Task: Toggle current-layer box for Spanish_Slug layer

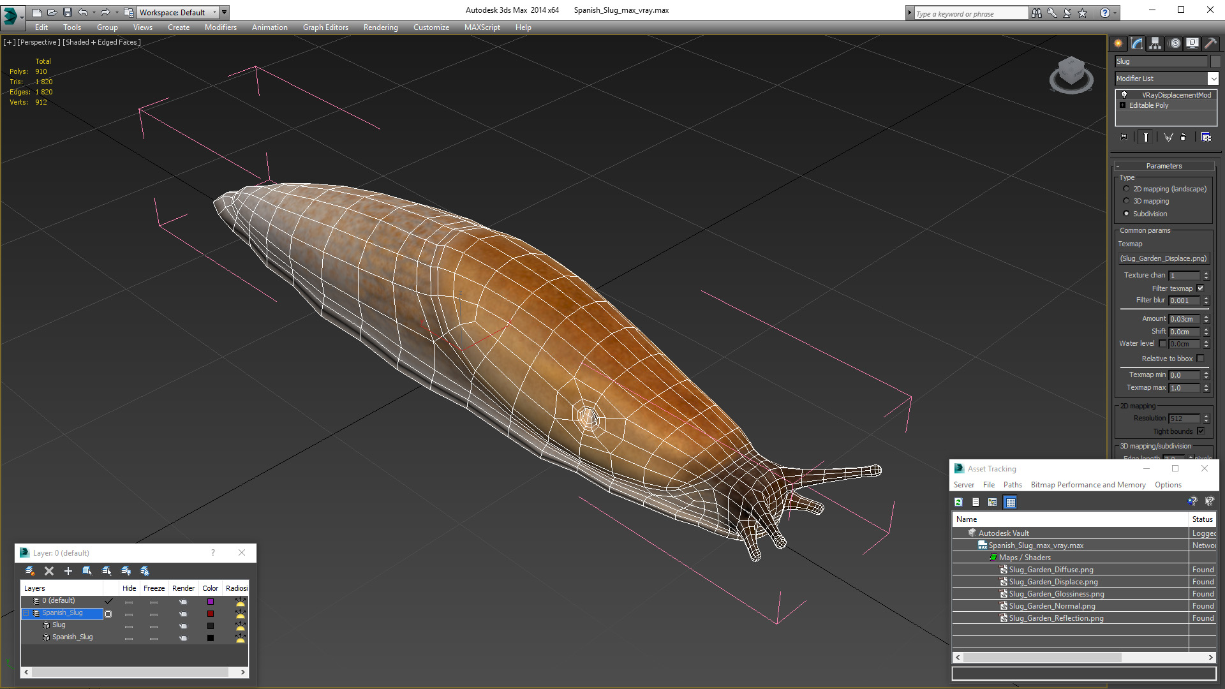Action: coord(108,614)
